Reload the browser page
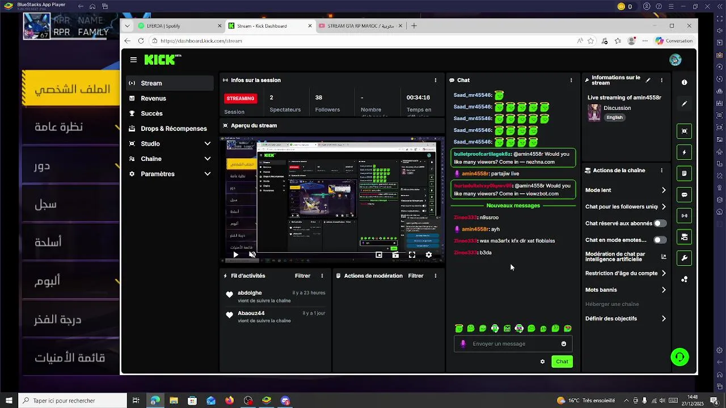 click(141, 41)
